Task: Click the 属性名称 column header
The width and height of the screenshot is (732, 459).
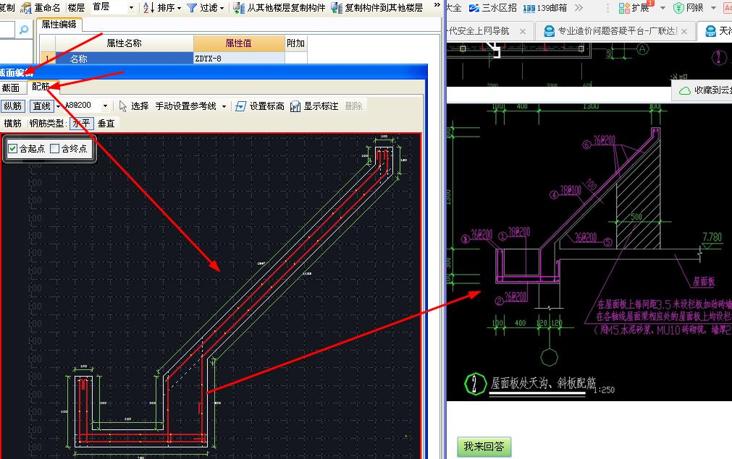Action: (125, 43)
